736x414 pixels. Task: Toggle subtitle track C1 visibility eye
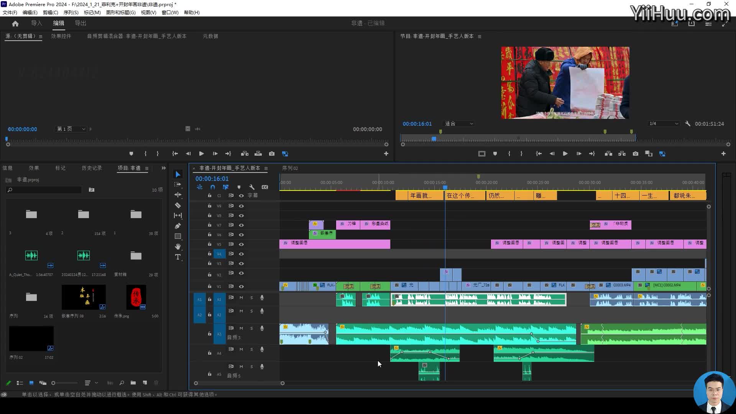pos(242,196)
